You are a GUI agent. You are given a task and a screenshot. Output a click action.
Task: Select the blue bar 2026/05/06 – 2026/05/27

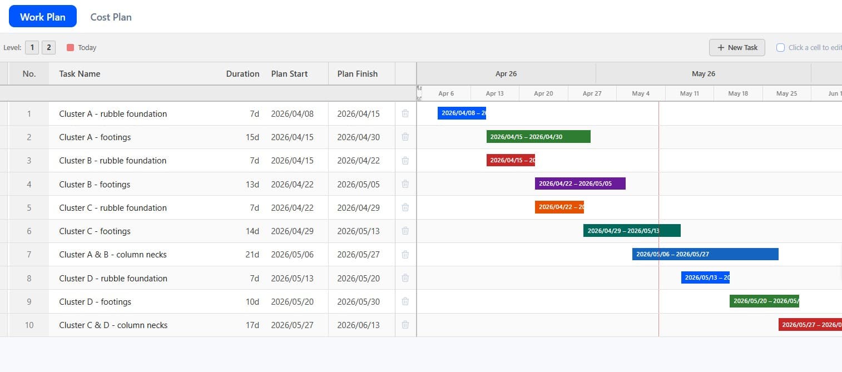(x=705, y=254)
